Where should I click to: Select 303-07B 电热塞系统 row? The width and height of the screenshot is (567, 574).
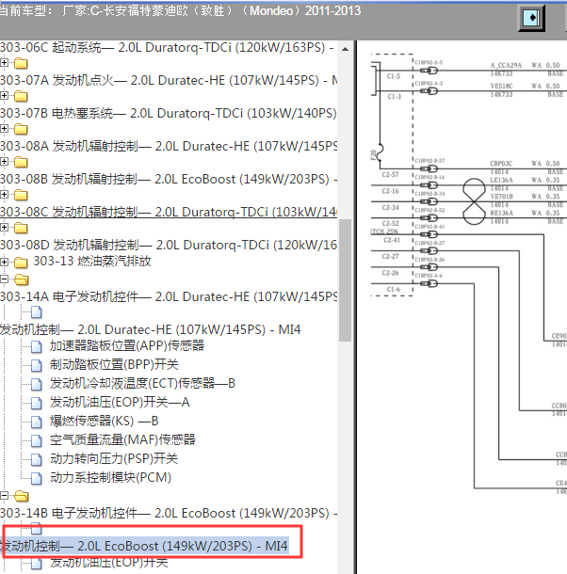169,113
